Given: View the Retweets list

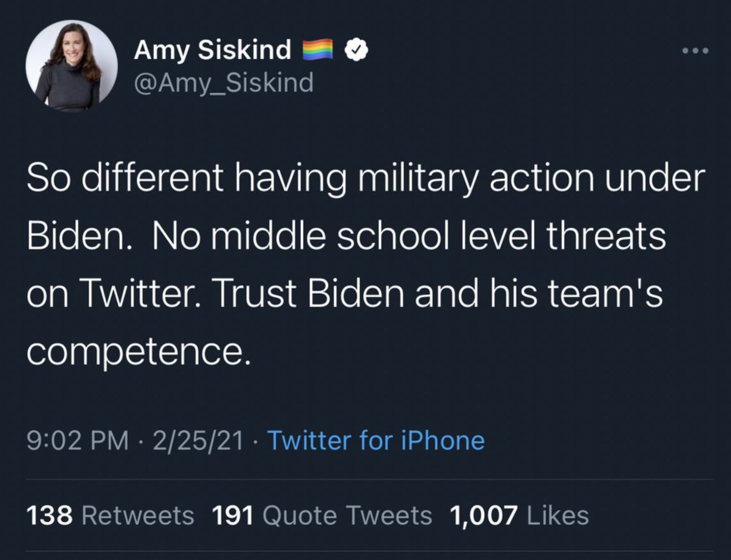Looking at the screenshot, I should [138, 516].
